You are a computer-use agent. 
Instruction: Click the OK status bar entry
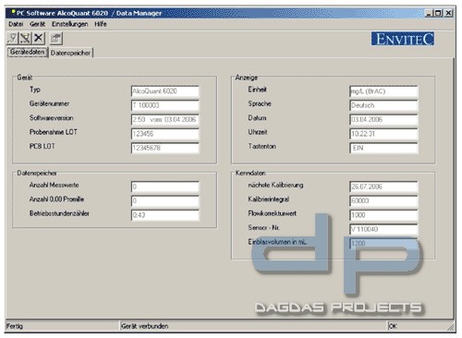[x=393, y=326]
